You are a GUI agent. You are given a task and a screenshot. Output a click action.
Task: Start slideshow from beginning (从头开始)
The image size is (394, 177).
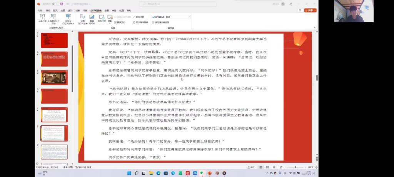[42, 18]
